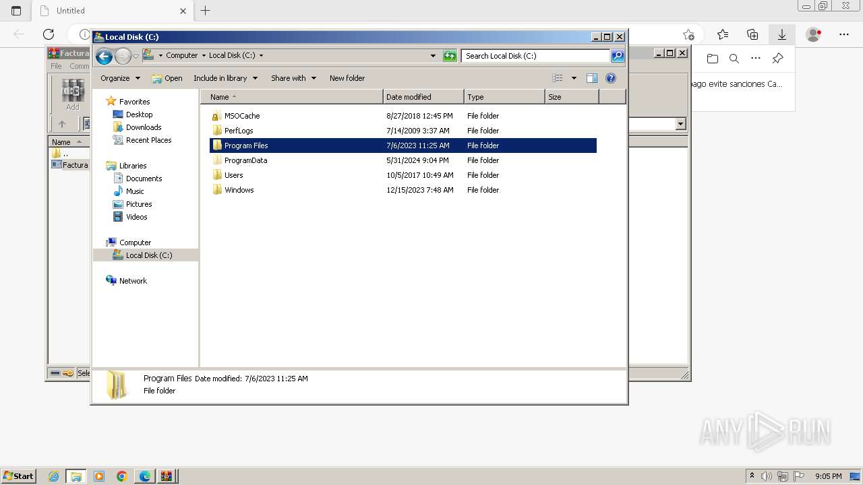Open Edge Collections icon

[752, 34]
